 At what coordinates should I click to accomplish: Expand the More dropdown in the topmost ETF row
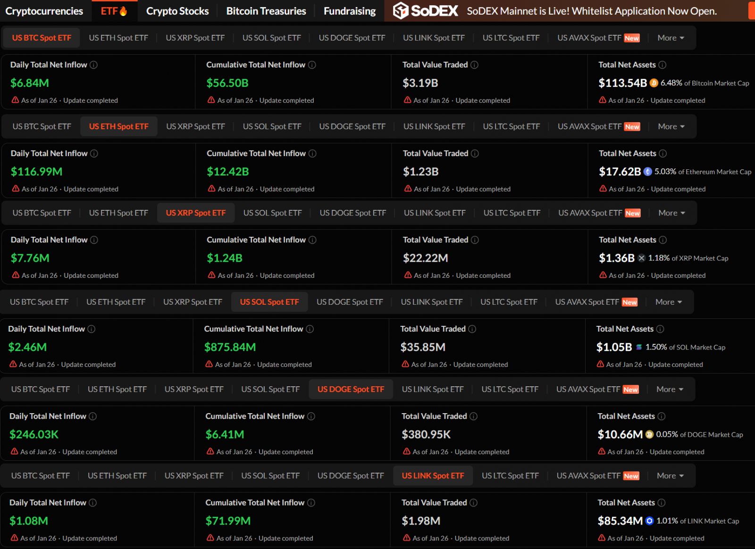[x=671, y=38]
